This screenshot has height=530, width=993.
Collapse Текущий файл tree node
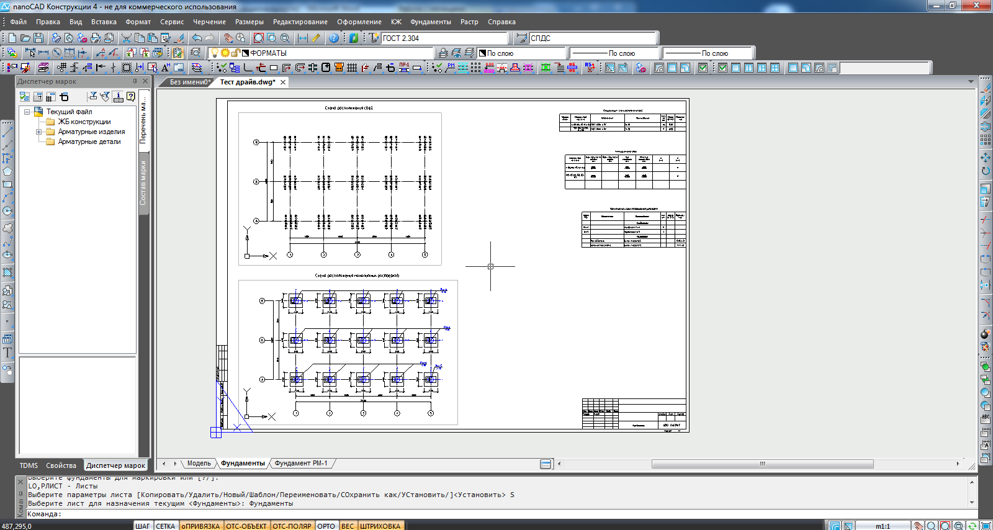coord(27,112)
